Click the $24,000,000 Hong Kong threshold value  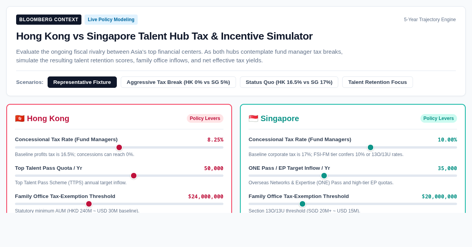206,196
